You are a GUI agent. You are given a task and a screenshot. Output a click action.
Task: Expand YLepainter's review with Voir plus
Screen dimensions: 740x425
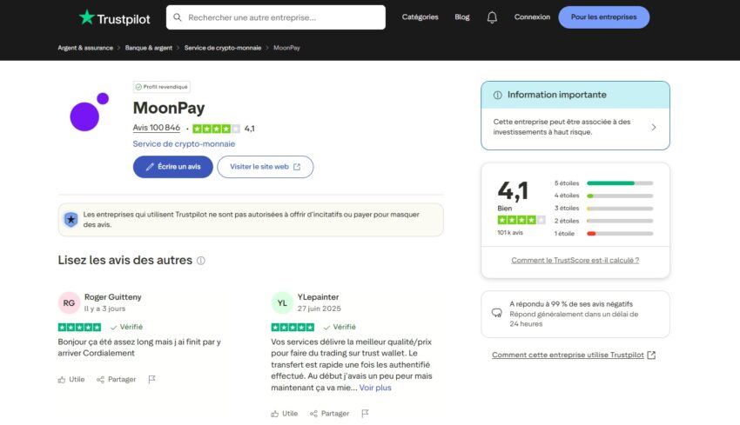(x=375, y=388)
